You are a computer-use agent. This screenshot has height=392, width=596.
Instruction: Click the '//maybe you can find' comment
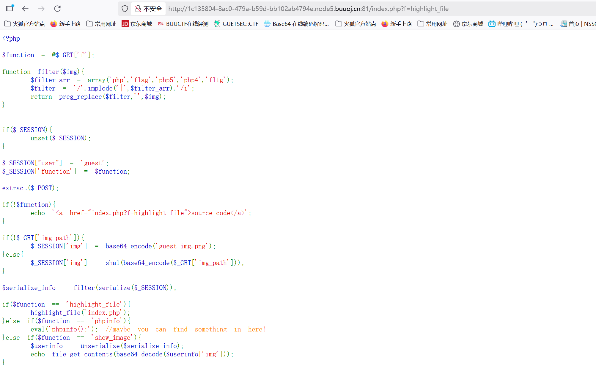(x=185, y=329)
